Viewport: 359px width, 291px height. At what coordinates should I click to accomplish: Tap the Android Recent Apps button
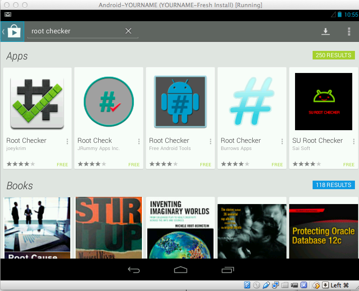[228, 270]
